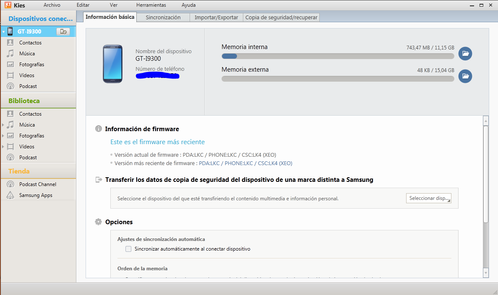This screenshot has width=498, height=295.
Task: Switch to Información básica tab
Action: point(110,17)
